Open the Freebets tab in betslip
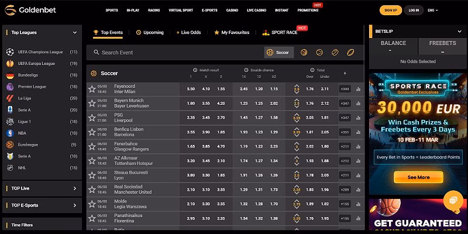The image size is (468, 234). 442,47
